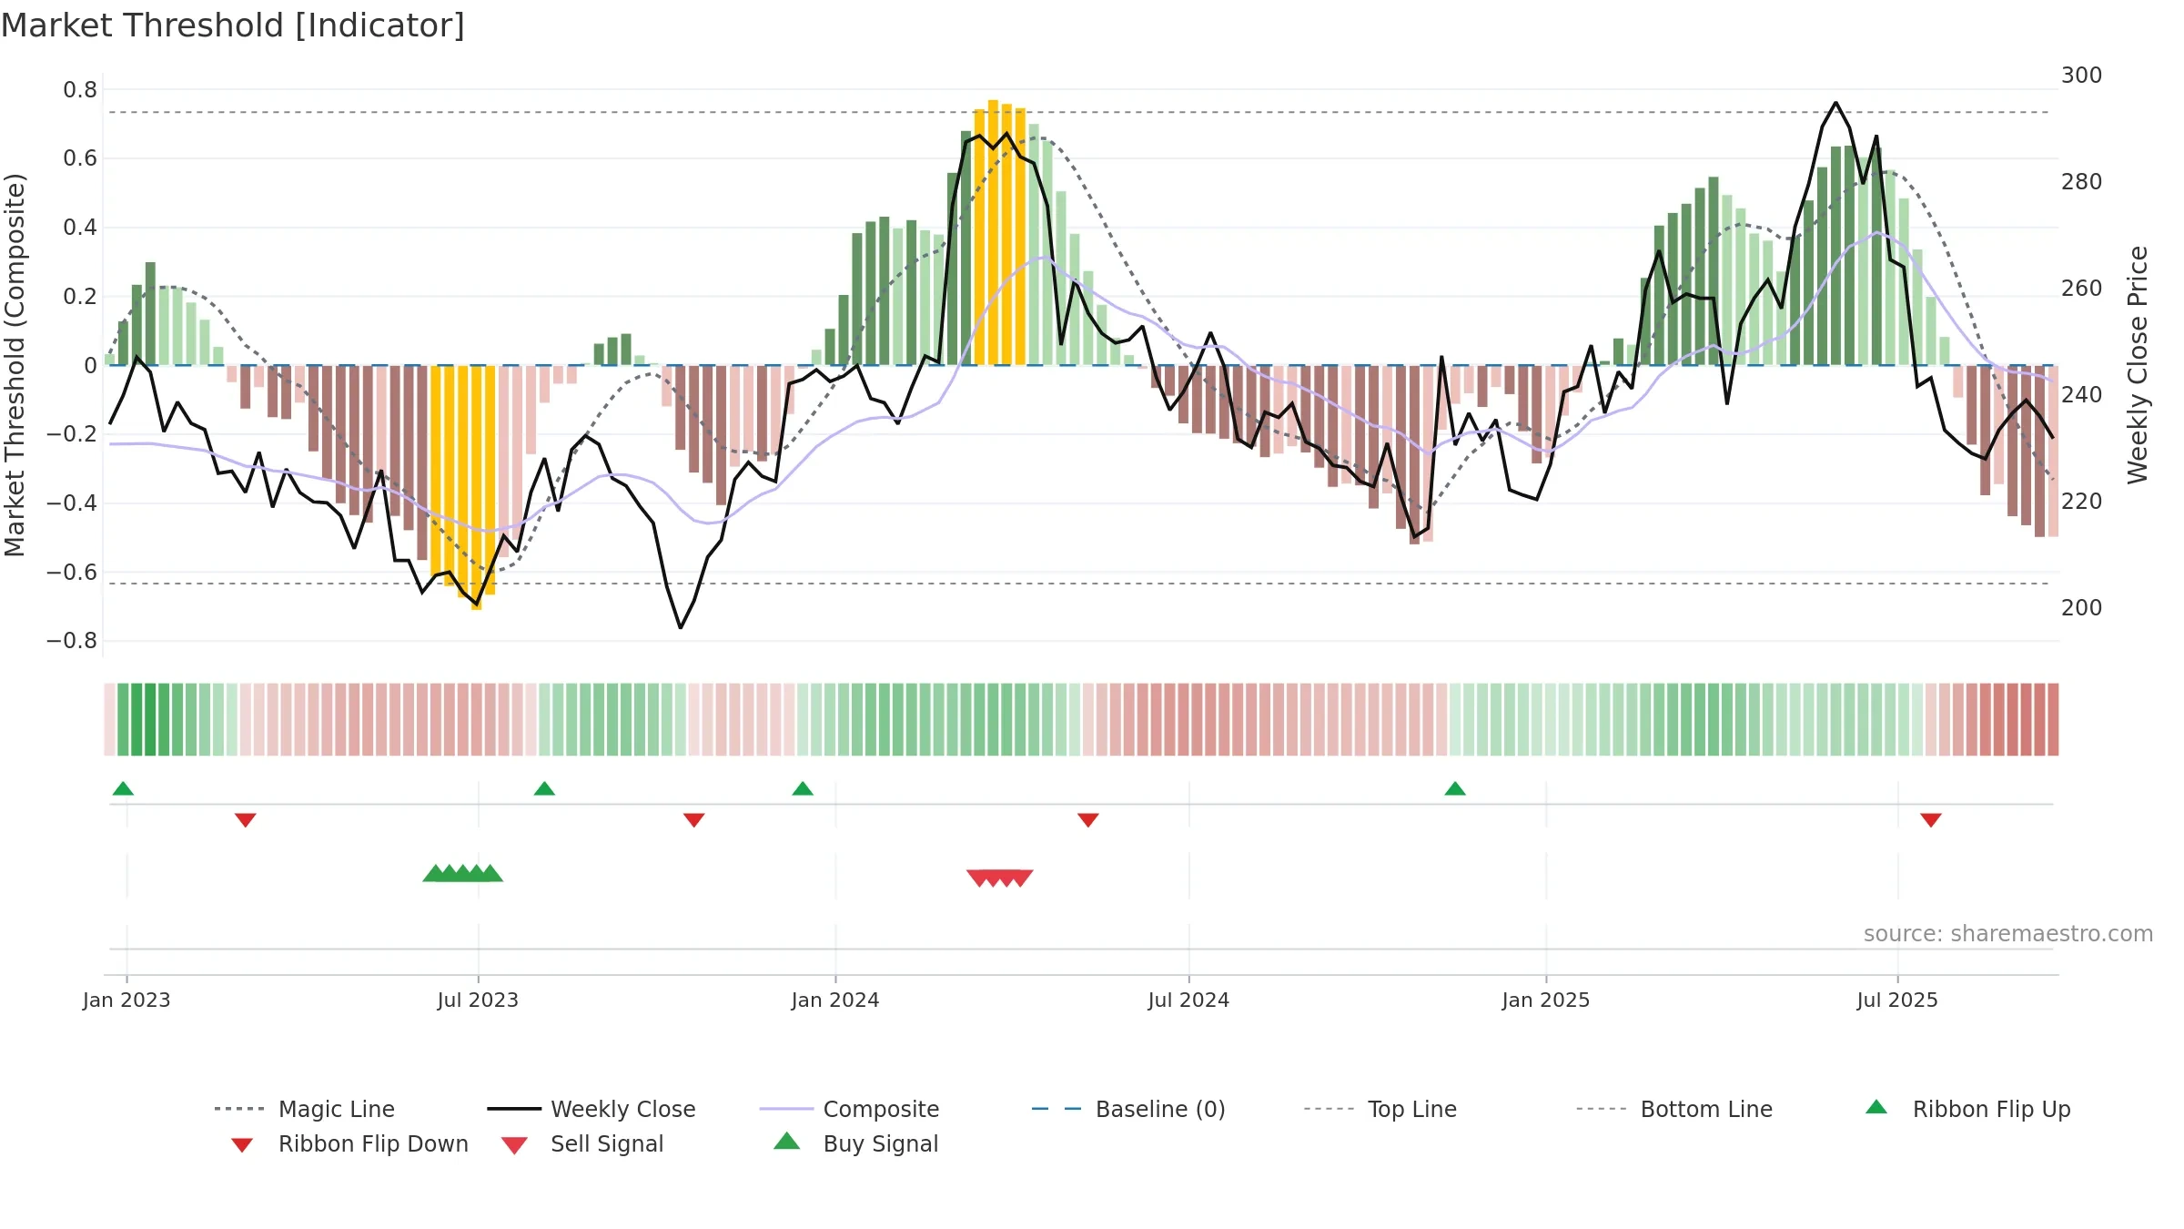This screenshot has height=1229, width=2184.
Task: Click the 240 price tick on the right axis
Action: pyautogui.click(x=2082, y=395)
